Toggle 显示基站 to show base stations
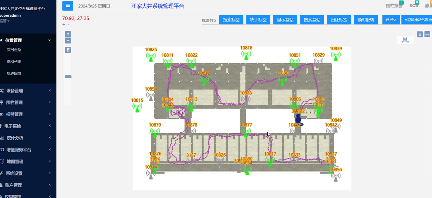This screenshot has height=198, width=432. click(285, 20)
